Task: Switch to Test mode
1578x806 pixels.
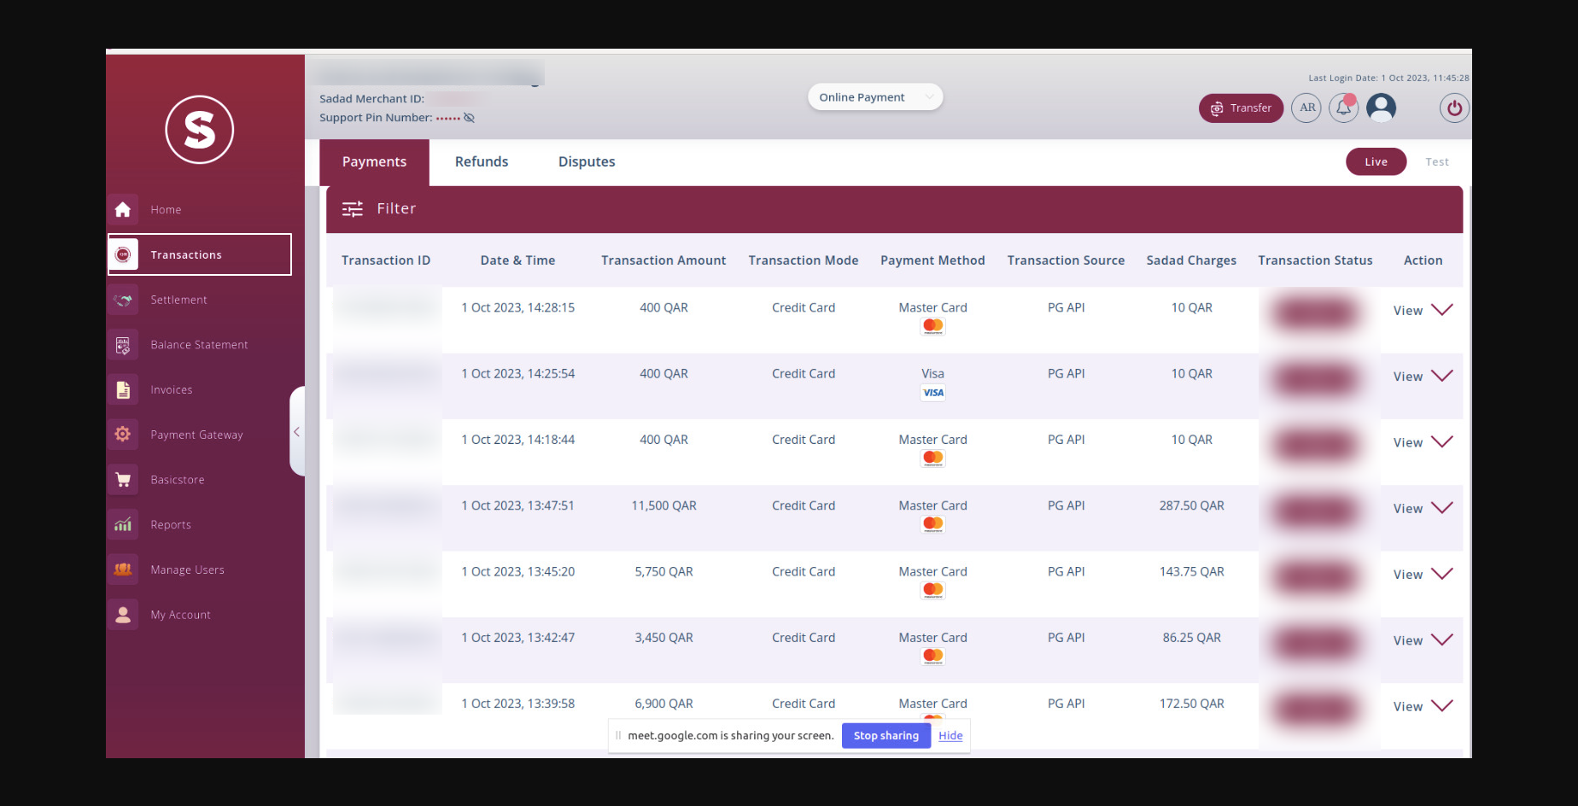Action: (x=1436, y=162)
